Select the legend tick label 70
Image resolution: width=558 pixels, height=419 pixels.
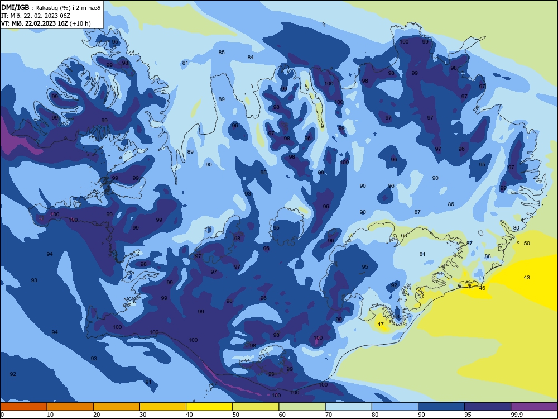pyautogui.click(x=329, y=415)
